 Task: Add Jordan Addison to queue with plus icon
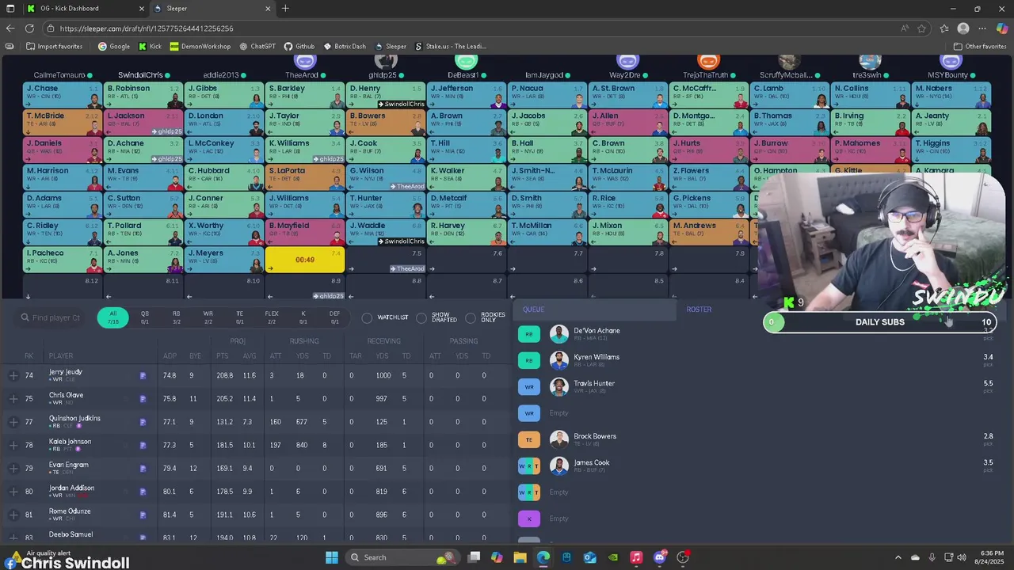13,492
